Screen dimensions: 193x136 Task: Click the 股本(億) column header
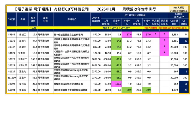pyautogui.click(x=33, y=20)
